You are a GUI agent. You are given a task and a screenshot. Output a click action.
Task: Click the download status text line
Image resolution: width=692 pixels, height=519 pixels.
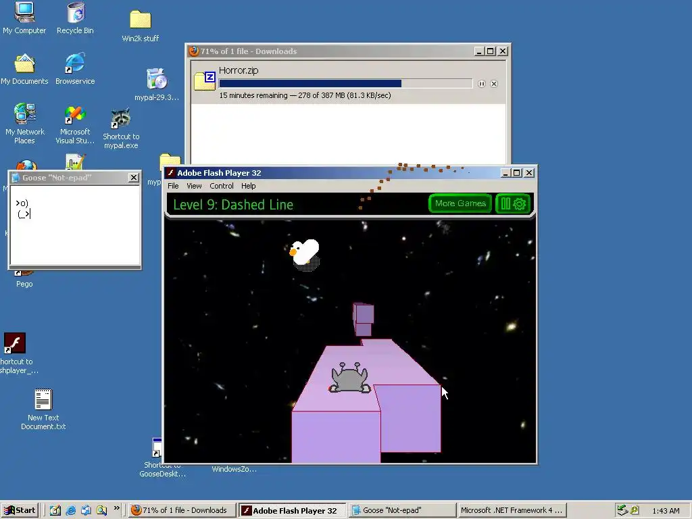pyautogui.click(x=305, y=95)
